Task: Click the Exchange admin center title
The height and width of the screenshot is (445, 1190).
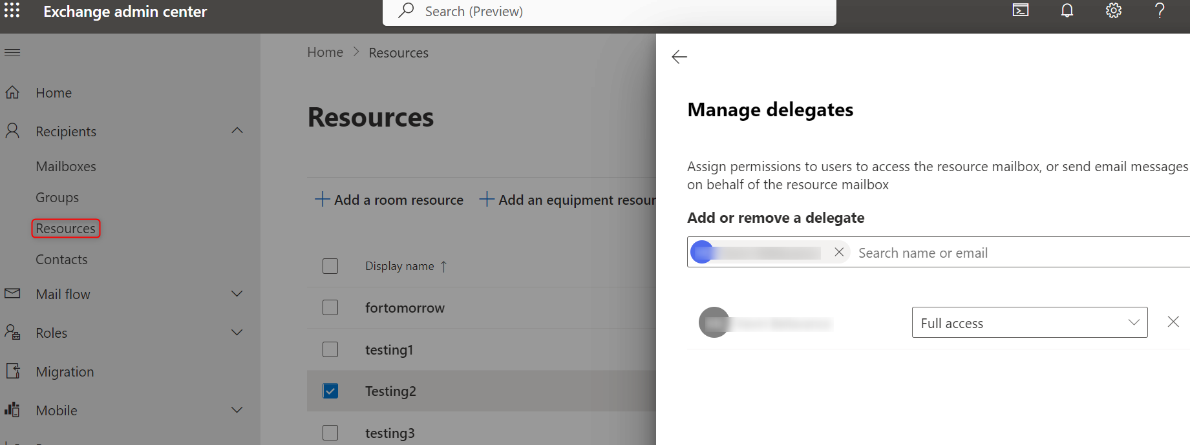Action: [125, 12]
